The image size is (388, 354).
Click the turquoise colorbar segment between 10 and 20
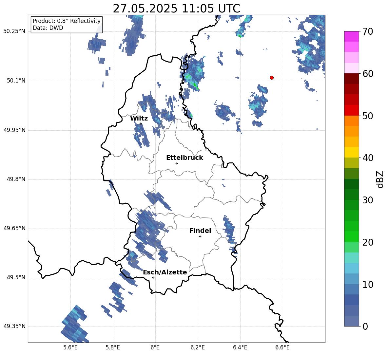tap(351, 257)
